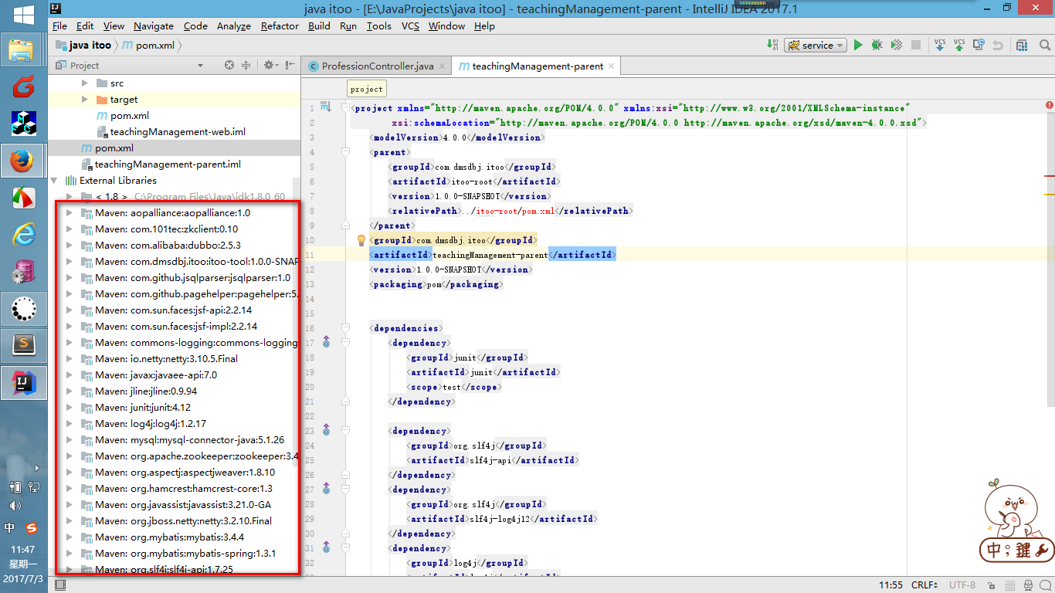Switch to ProfessionController.java tab

click(377, 66)
